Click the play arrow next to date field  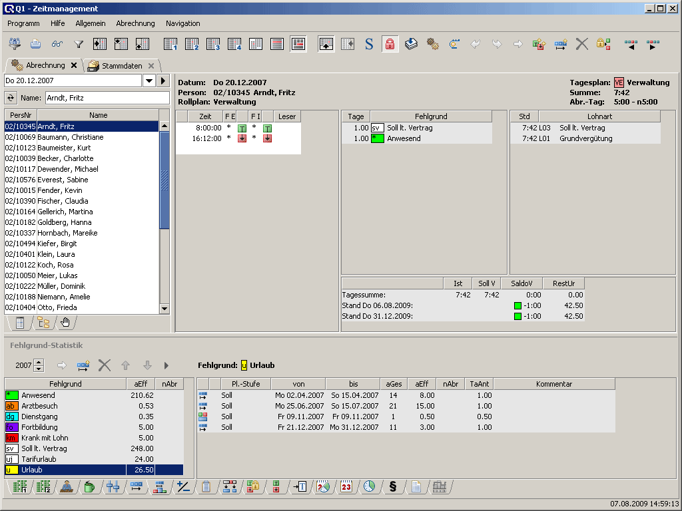pyautogui.click(x=163, y=81)
